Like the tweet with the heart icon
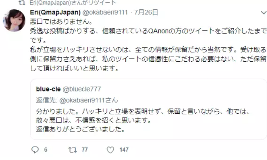The height and width of the screenshot is (160, 267). (x=110, y=150)
